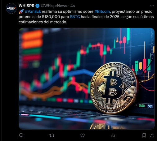Open the 4s timestamp of the tweet
Screen dimensions: 157x141
(73, 6)
